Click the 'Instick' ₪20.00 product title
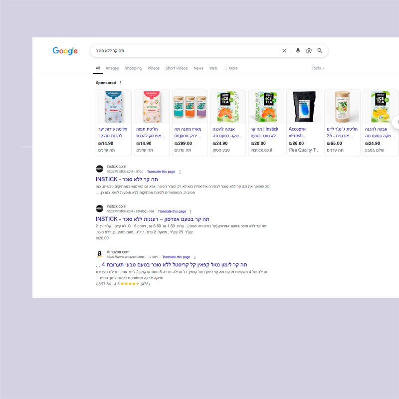The image size is (399, 399). [x=265, y=132]
